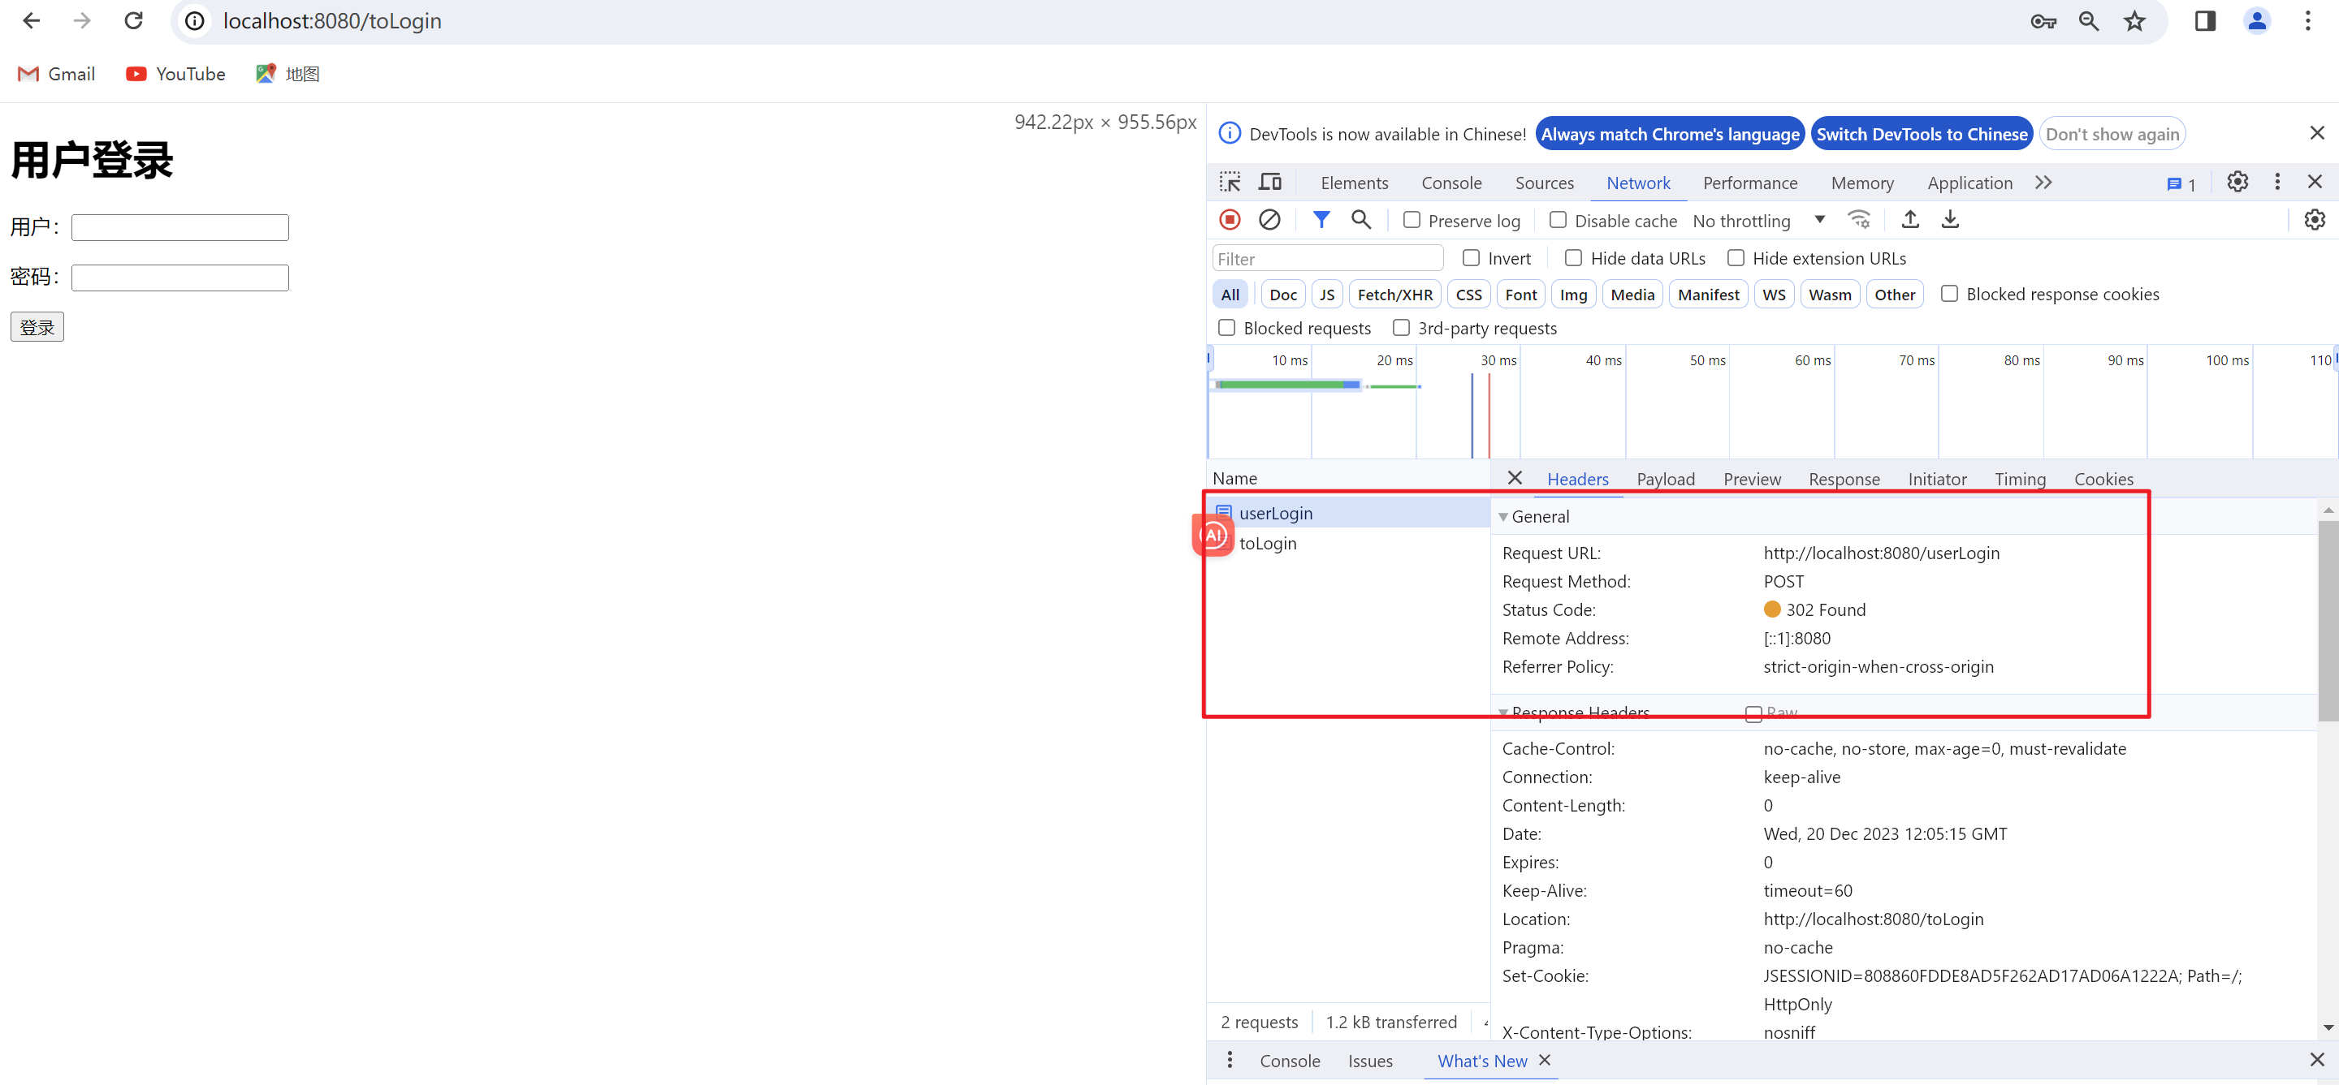Tick the Hide data URLs checkbox
This screenshot has height=1085, width=2339.
pyautogui.click(x=1574, y=257)
